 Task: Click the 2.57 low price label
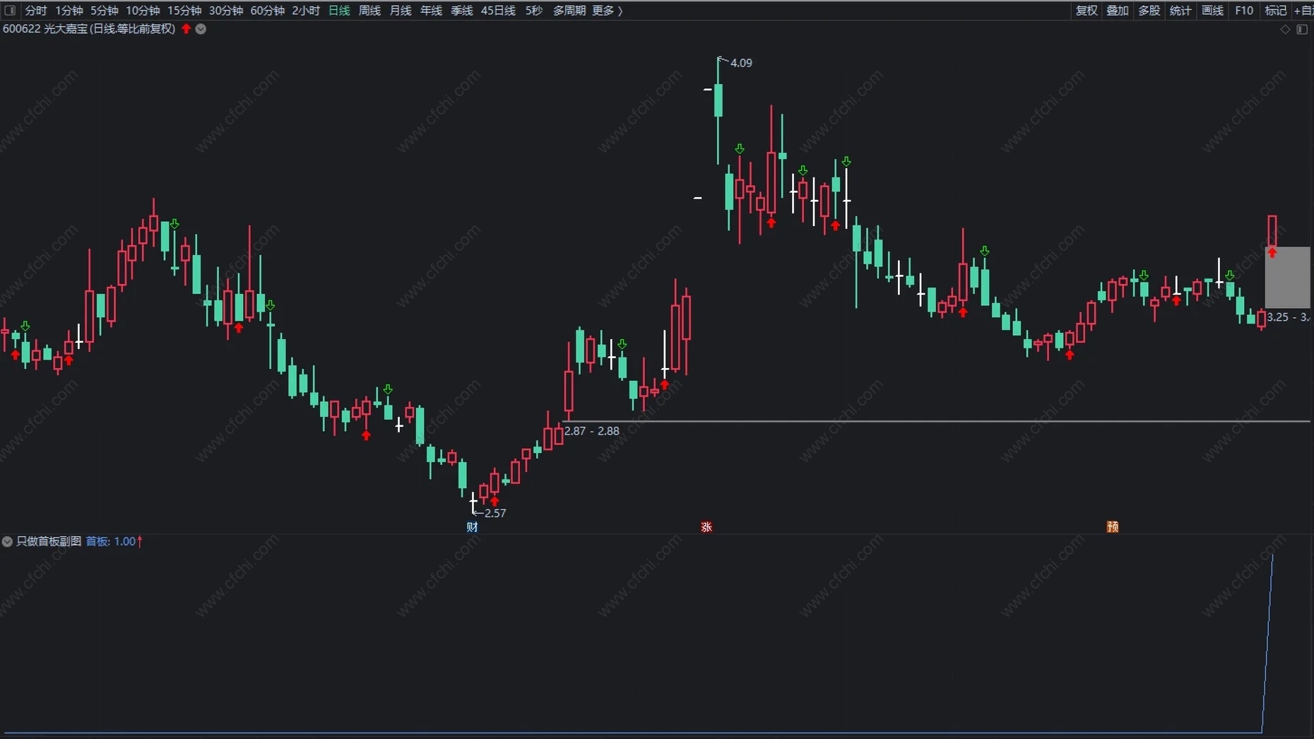pyautogui.click(x=495, y=513)
